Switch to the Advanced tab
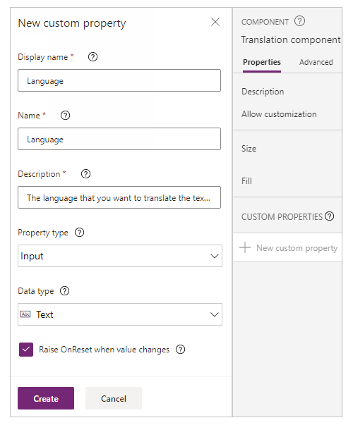The width and height of the screenshot is (353, 425). (316, 62)
